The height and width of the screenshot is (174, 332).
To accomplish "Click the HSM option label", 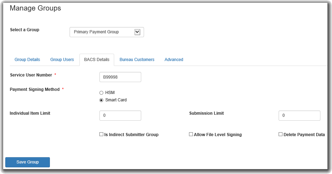I will tap(110, 93).
